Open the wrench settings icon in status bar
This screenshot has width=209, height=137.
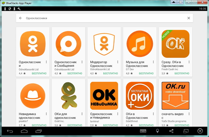[19, 9]
